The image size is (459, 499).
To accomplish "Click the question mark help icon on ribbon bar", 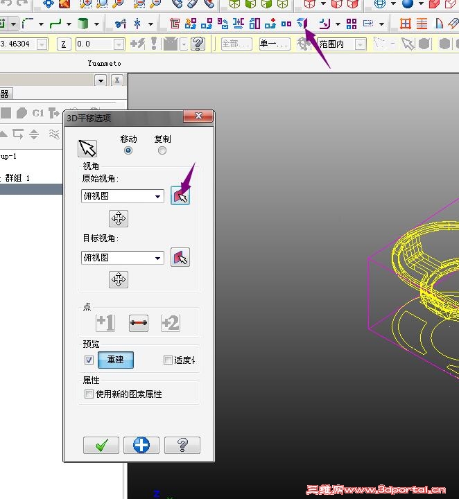I will (x=198, y=44).
